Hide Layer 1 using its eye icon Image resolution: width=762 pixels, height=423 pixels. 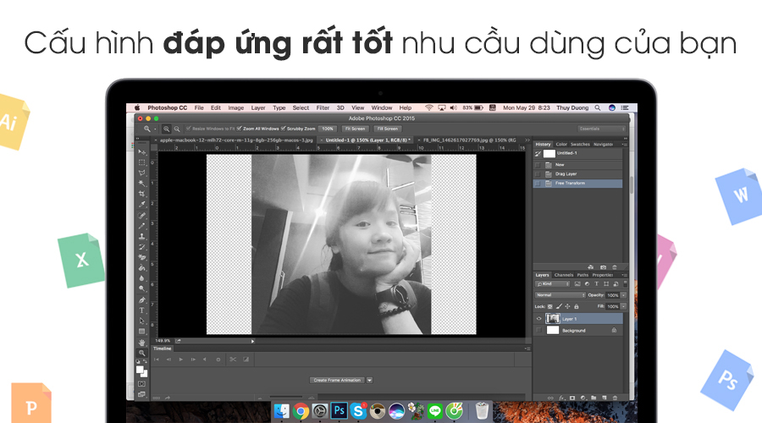pyautogui.click(x=538, y=319)
